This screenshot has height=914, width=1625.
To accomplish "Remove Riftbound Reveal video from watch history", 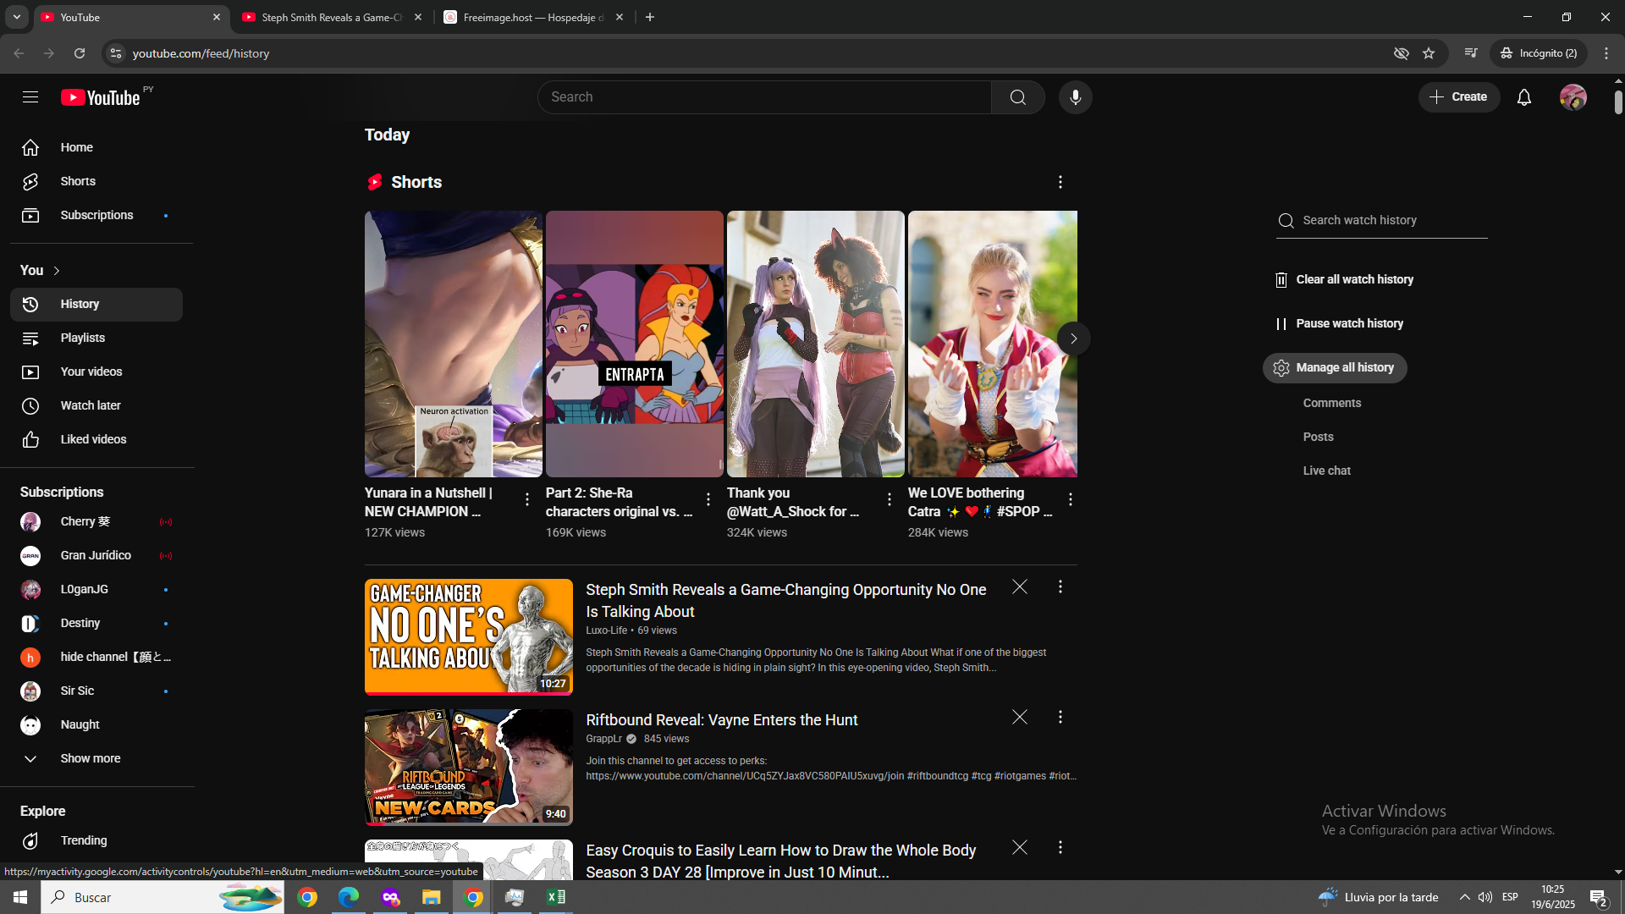I will point(1020,717).
